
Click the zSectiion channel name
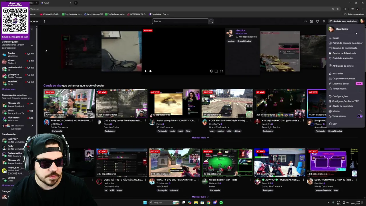pos(240,30)
